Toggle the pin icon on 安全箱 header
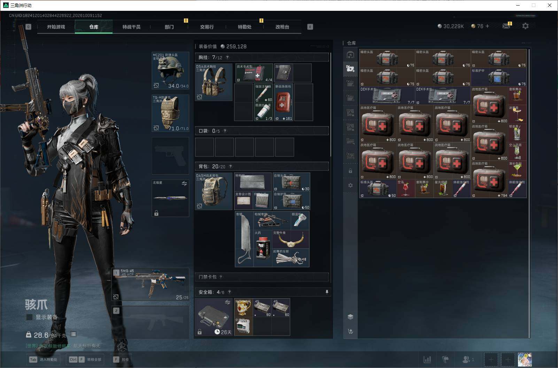The image size is (558, 368). pos(327,292)
